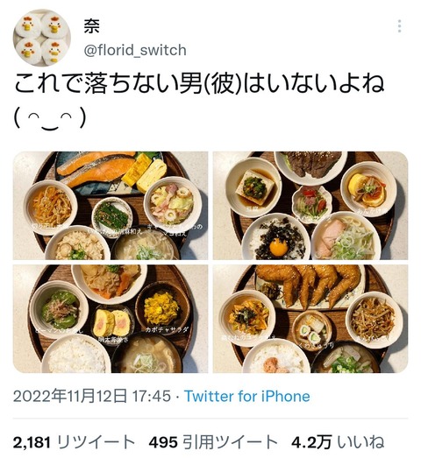This screenshot has width=421, height=458.
Task: Open the Twitter for iPhone source link
Action: coord(247,397)
